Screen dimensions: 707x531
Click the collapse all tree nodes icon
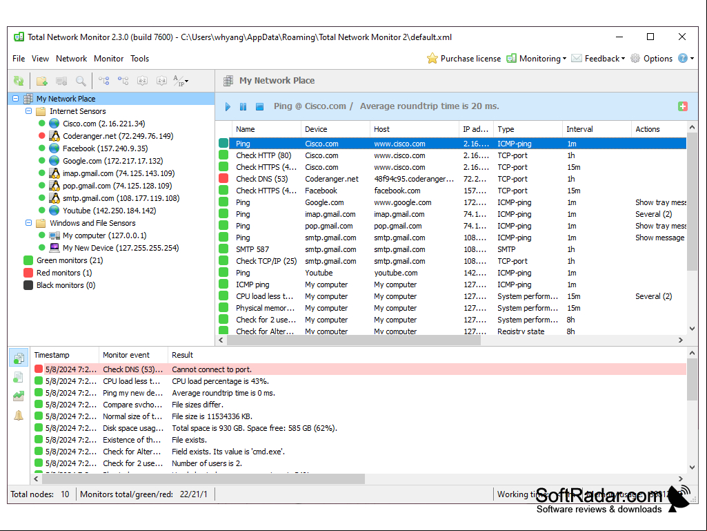point(123,81)
